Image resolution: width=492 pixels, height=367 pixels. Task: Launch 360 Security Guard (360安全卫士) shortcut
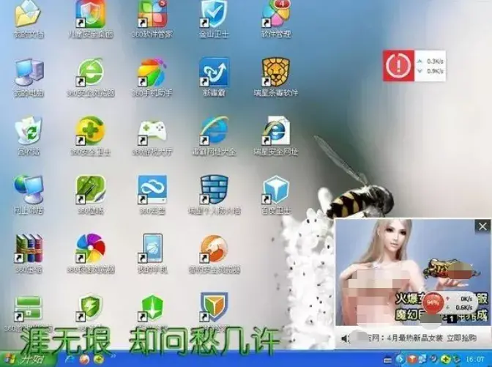coord(91,132)
